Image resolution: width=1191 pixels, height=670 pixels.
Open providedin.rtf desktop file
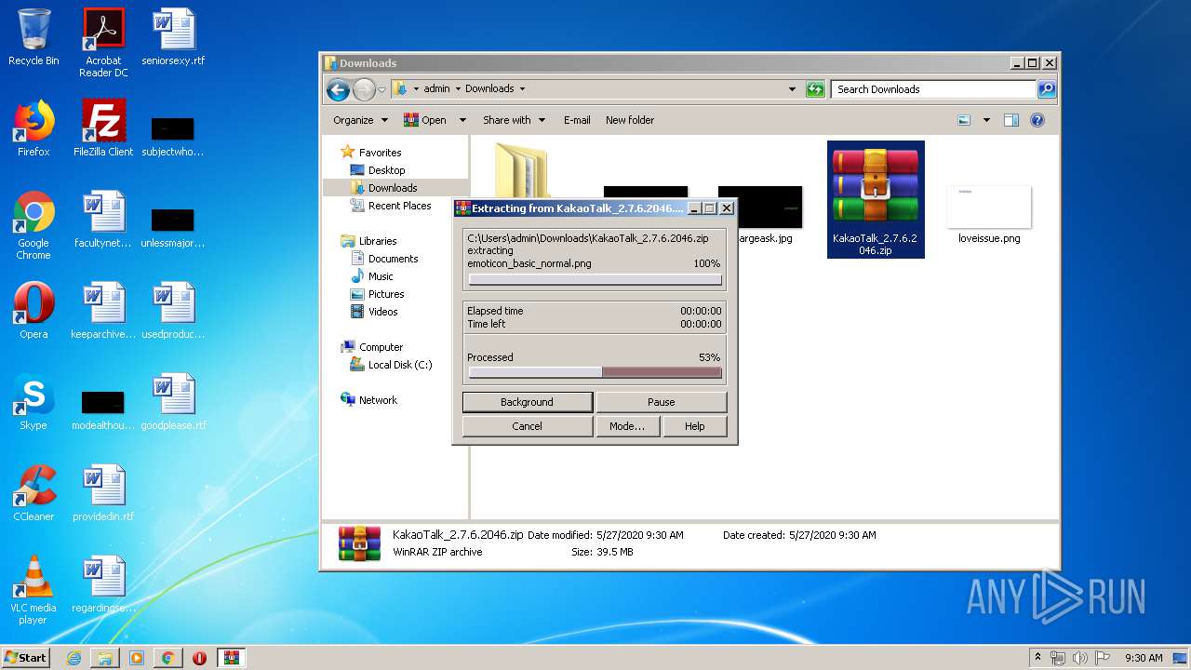click(103, 493)
